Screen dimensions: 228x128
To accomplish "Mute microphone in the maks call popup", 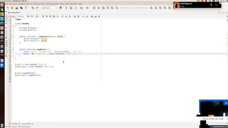I will (211, 5).
